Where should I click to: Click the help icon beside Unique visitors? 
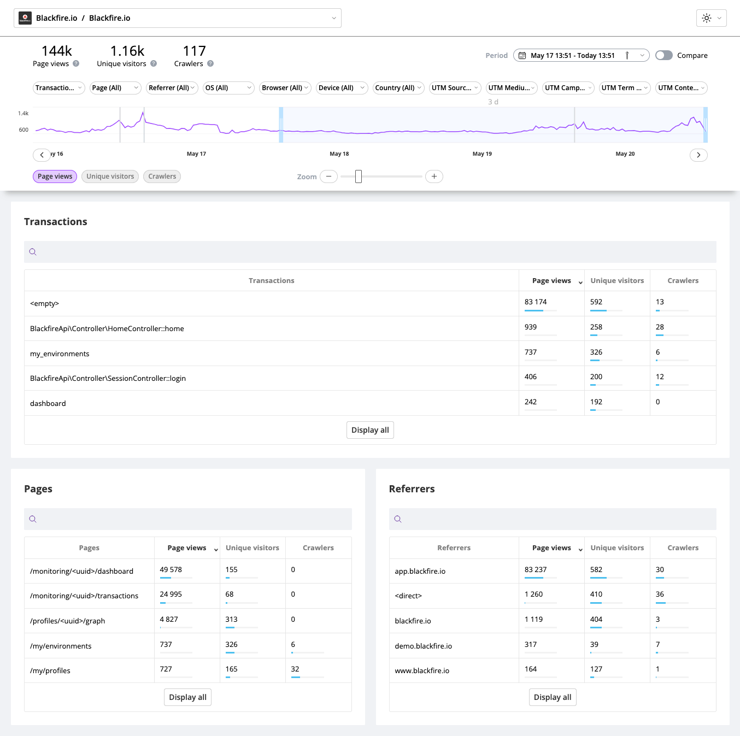[x=154, y=63]
